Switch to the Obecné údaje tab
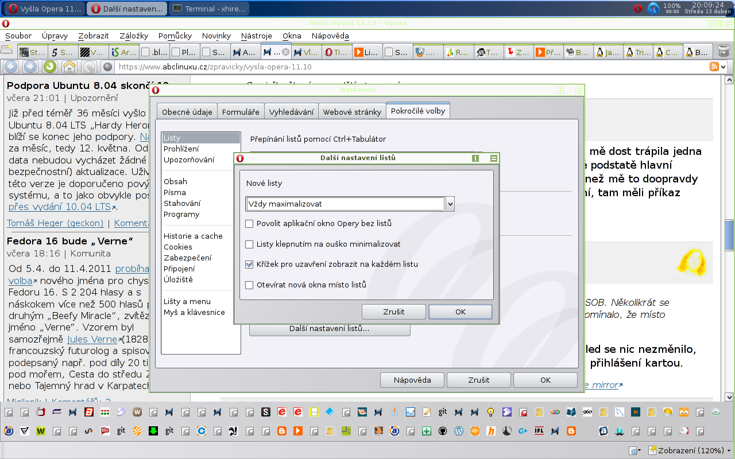The width and height of the screenshot is (735, 459). click(187, 112)
